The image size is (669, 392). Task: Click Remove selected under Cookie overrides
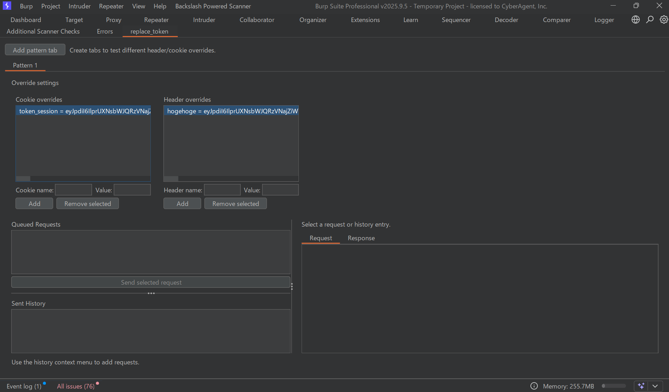[x=87, y=204]
